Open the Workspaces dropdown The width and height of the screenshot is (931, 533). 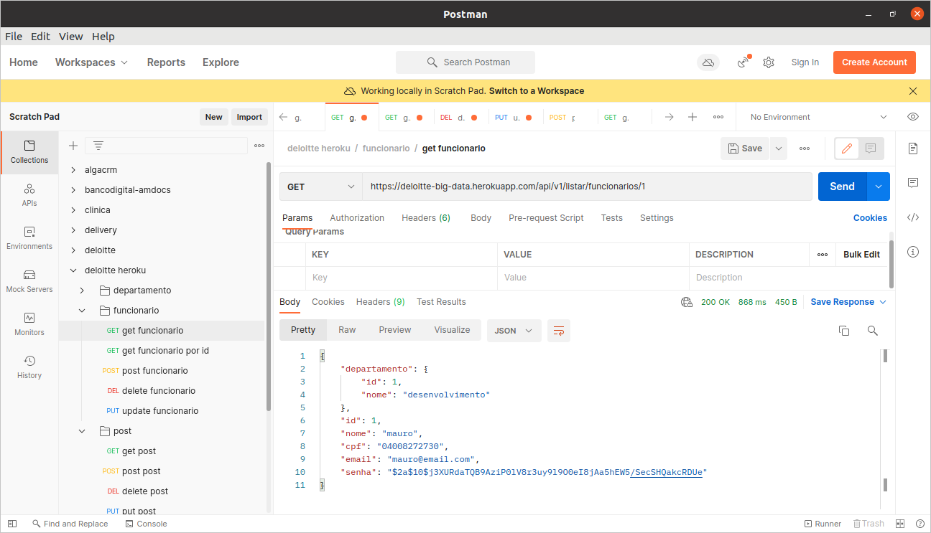91,62
